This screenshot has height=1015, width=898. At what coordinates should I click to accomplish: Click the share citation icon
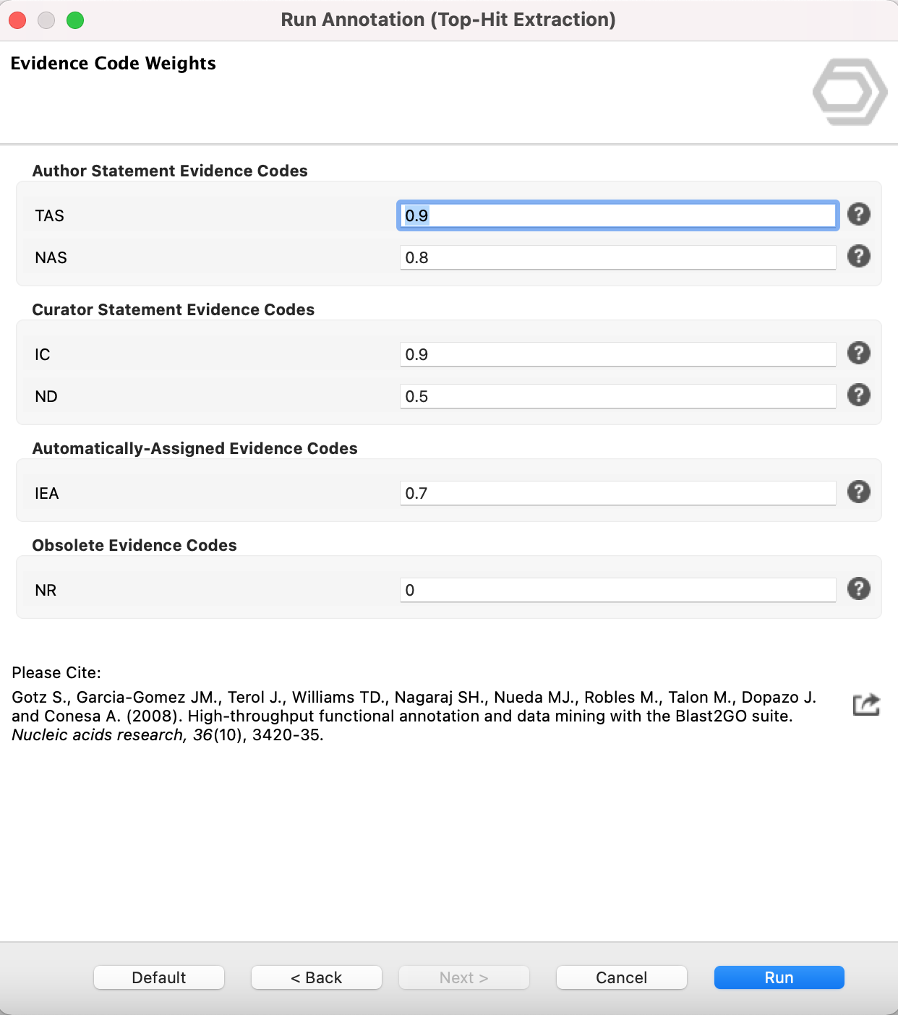[x=866, y=704]
